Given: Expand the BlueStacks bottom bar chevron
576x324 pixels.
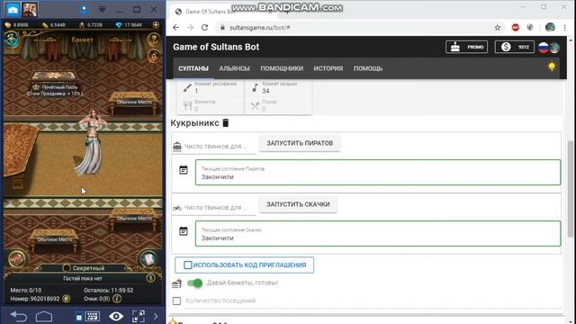Looking at the screenshot, I should click(x=156, y=316).
